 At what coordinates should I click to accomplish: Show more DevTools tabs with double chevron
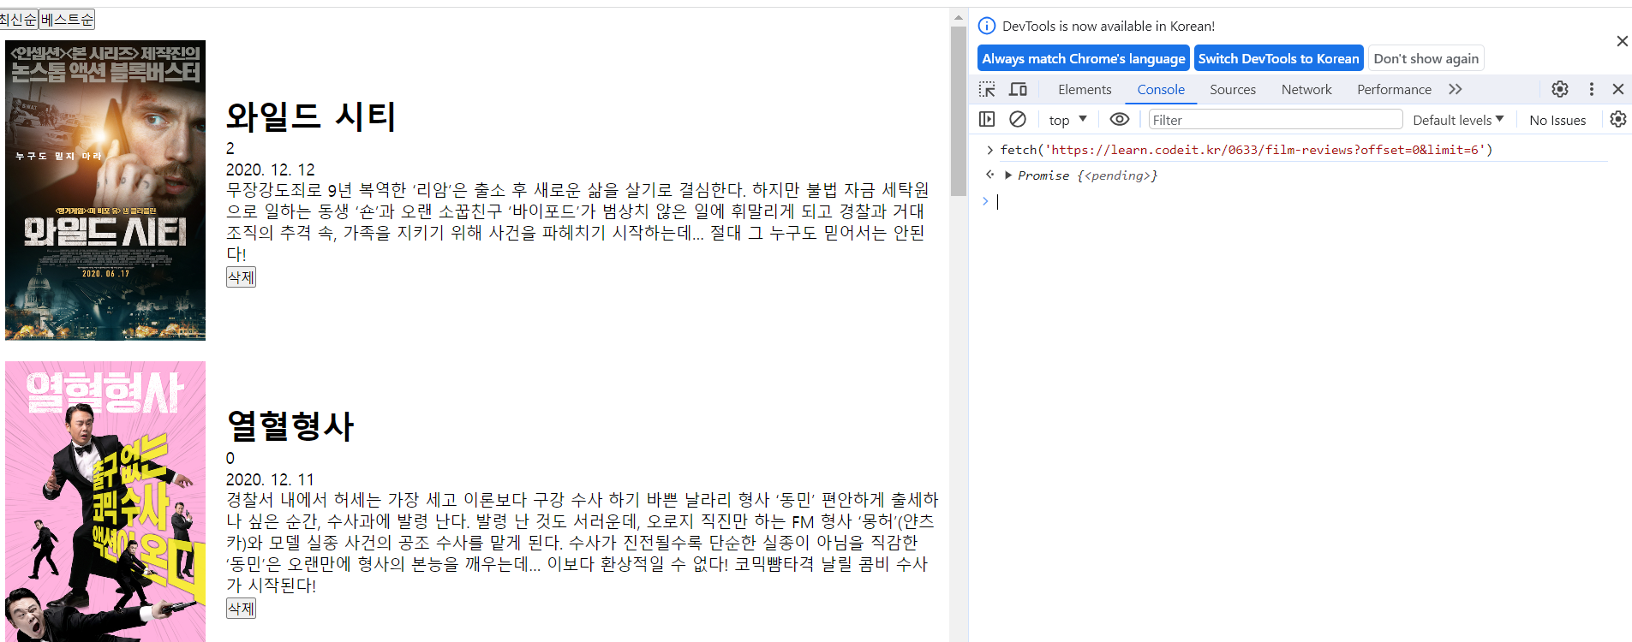click(x=1456, y=89)
